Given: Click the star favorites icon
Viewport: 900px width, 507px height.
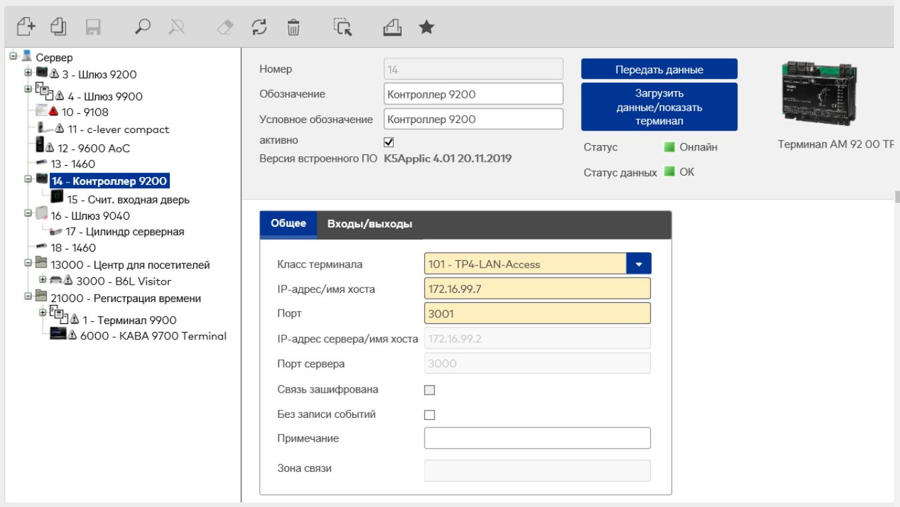Looking at the screenshot, I should click(x=426, y=27).
